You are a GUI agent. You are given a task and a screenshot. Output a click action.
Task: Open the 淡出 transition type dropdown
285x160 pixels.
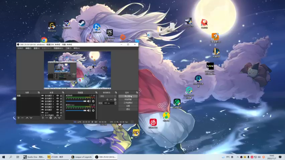[x=108, y=96]
